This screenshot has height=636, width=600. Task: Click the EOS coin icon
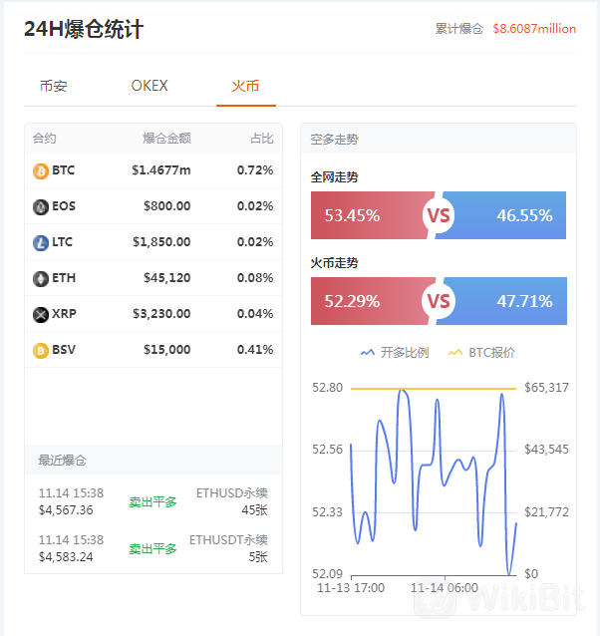click(x=41, y=207)
